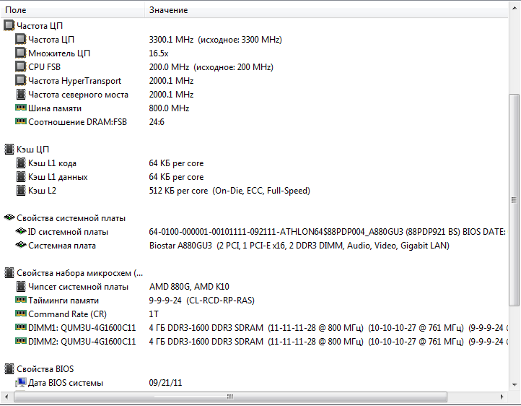Click the CPU icon beside Множитель ЦП
521x406 pixels.
click(x=21, y=53)
